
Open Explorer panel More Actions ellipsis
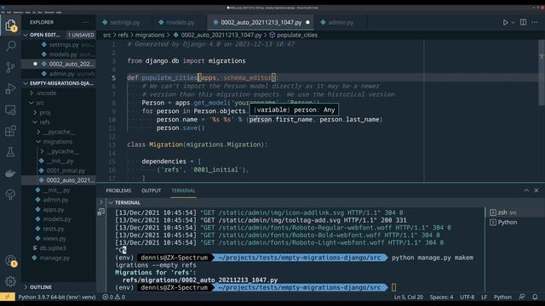pyautogui.click(x=85, y=22)
